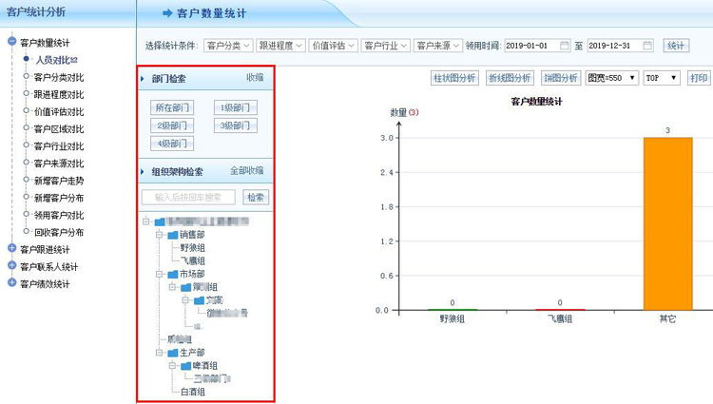This screenshot has height=404, width=713.
Task: Collapse the 生产部 tree node
Action: pyautogui.click(x=159, y=353)
